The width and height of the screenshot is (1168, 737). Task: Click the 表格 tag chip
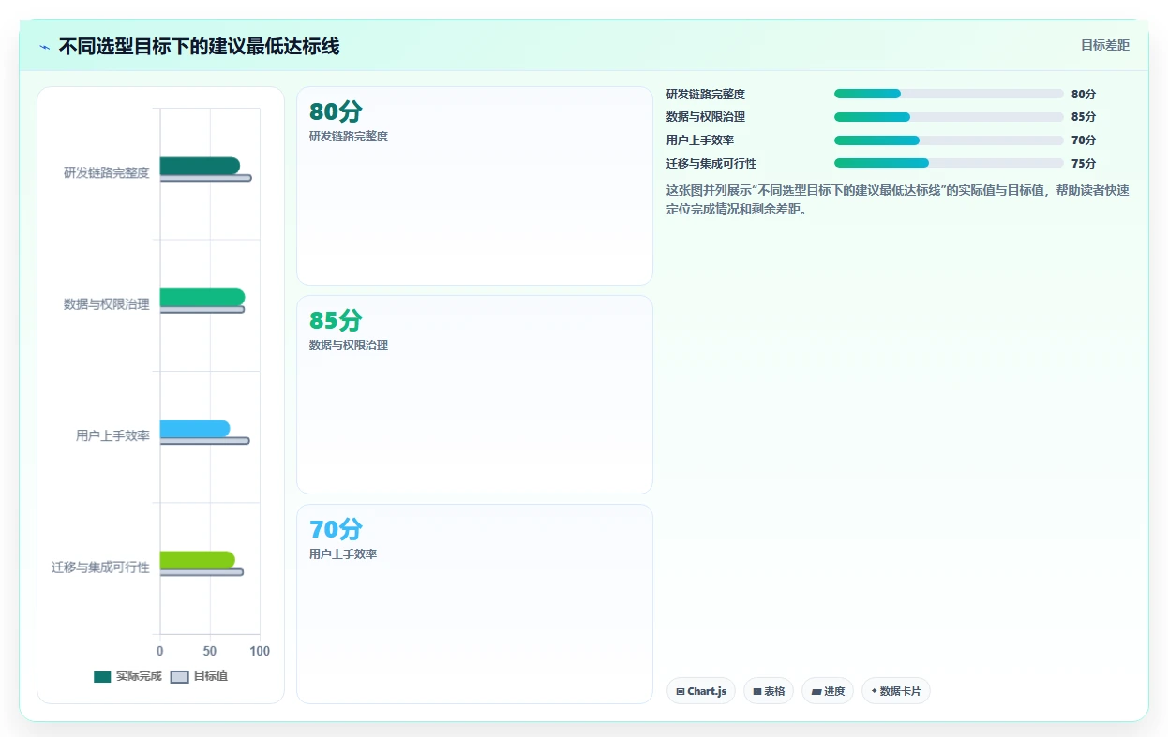coord(769,691)
